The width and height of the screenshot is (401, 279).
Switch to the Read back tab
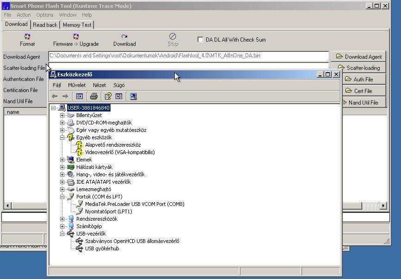tap(45, 25)
